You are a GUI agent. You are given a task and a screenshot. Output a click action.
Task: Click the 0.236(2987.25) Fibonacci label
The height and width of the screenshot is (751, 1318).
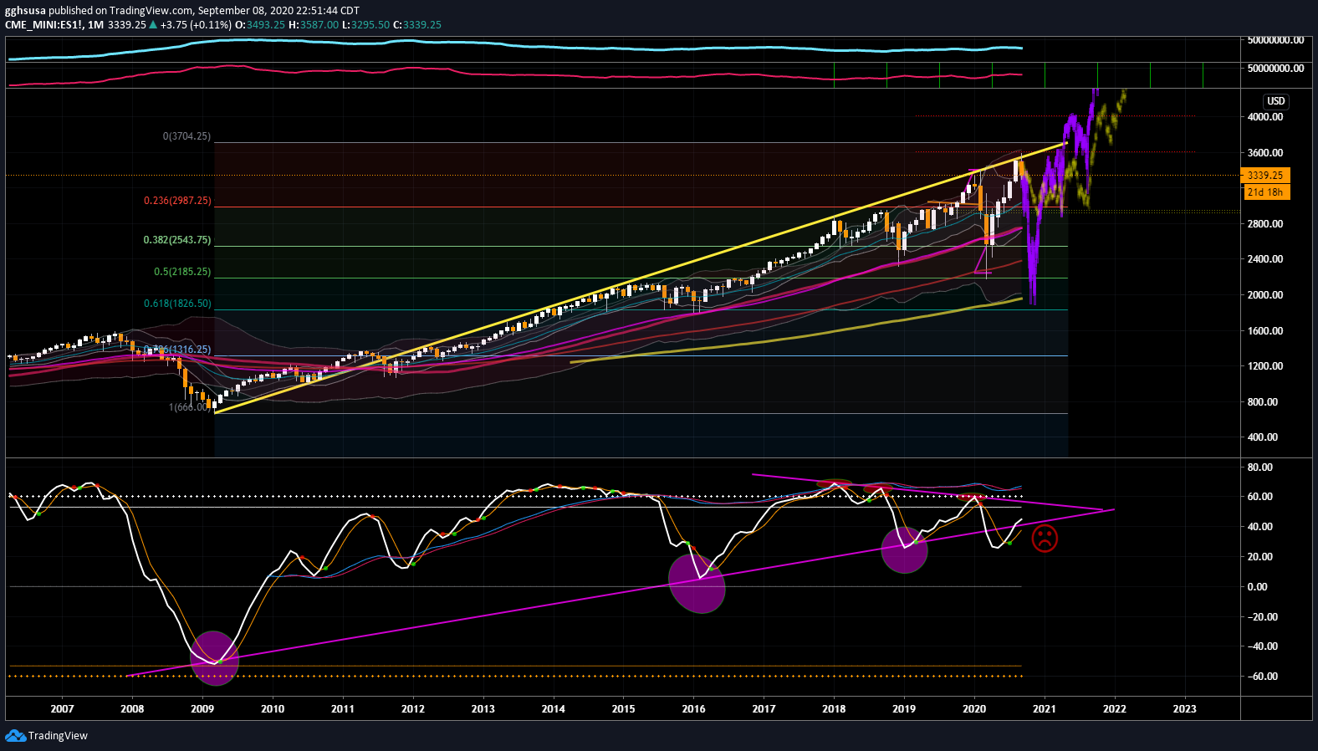point(177,201)
